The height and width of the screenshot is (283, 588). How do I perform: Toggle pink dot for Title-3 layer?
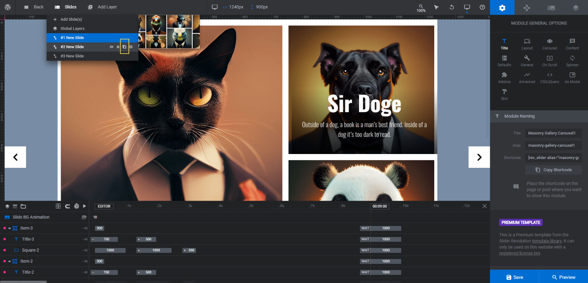(4, 239)
